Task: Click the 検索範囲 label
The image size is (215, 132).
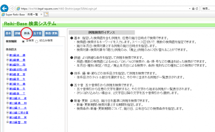Action: (11, 41)
